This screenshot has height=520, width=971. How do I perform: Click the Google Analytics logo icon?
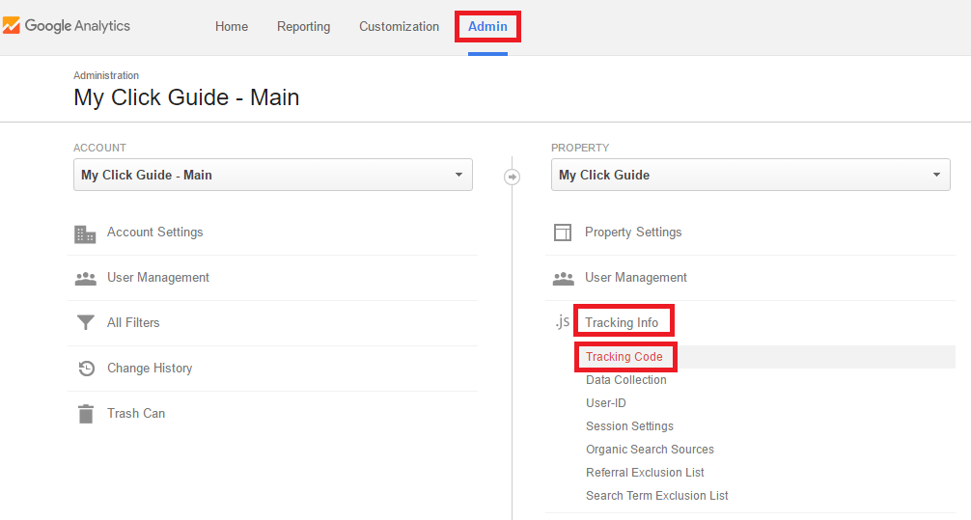[x=12, y=25]
